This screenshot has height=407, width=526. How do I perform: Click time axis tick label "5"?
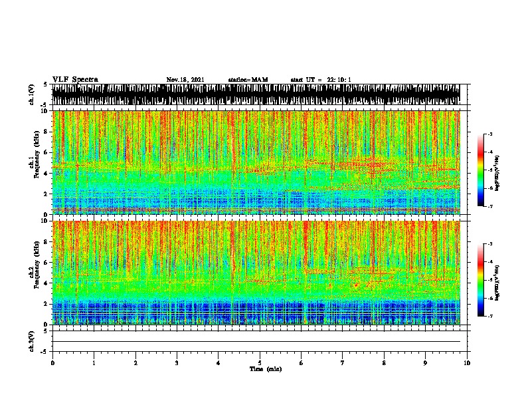coord(260,363)
